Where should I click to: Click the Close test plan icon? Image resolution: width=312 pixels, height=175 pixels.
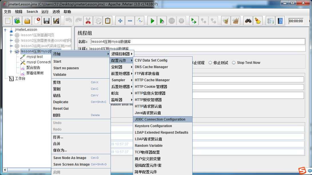(x=37, y=21)
